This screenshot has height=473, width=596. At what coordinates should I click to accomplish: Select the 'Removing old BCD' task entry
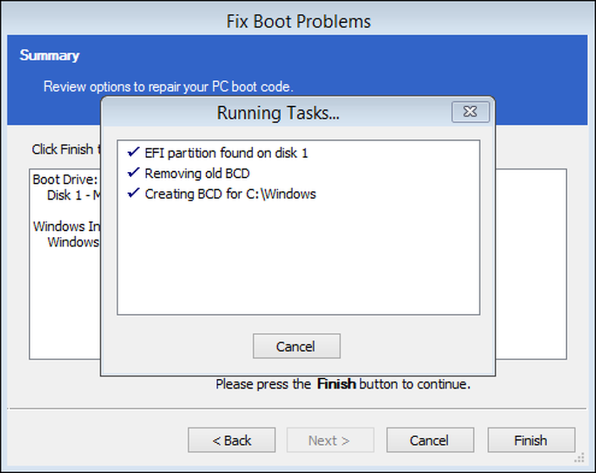pos(197,173)
